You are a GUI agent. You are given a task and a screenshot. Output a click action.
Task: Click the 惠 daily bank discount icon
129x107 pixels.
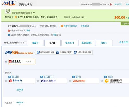click(x=38, y=52)
